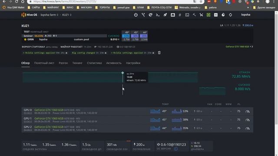The width and height of the screenshot is (278, 156).
Task: Open the terminal window box icon
Action: (187, 15)
